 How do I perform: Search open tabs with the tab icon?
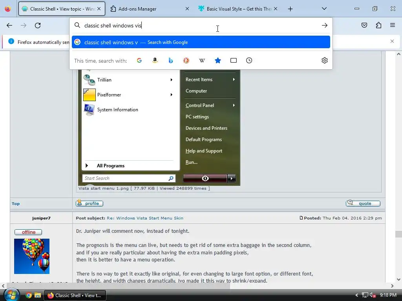point(233,60)
